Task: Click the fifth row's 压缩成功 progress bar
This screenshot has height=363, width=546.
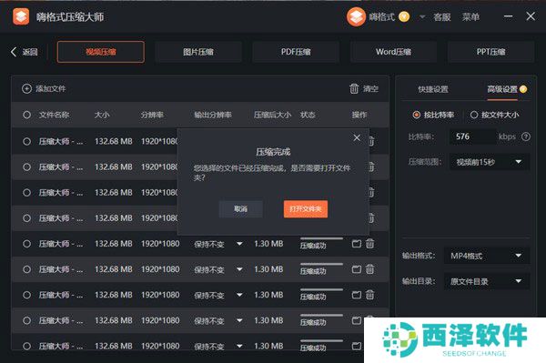Action: coord(321,238)
